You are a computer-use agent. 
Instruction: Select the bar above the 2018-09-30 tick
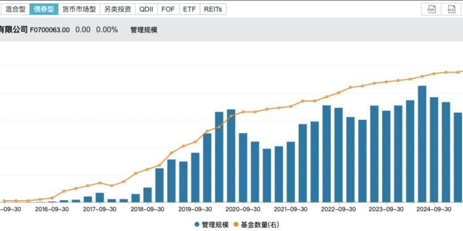[x=148, y=195]
